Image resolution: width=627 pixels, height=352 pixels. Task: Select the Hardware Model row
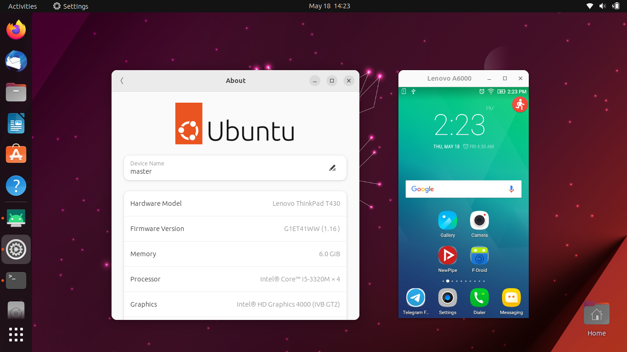pyautogui.click(x=235, y=203)
